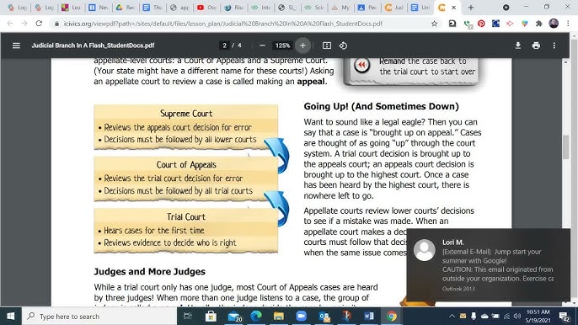This screenshot has width=578, height=325.
Task: Open the volume control in the tray
Action: (517, 316)
